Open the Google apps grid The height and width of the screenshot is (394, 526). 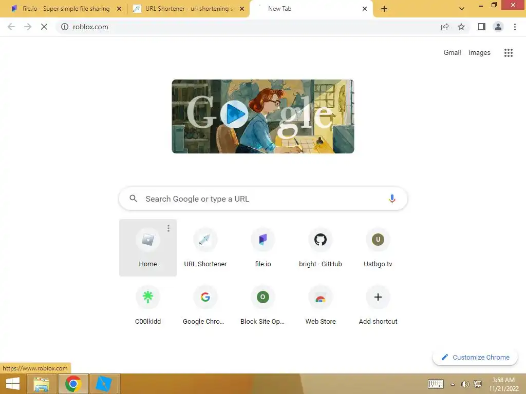[509, 53]
